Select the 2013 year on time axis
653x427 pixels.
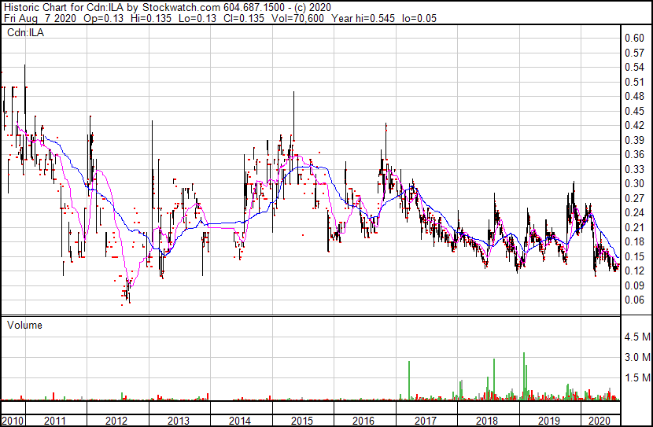[178, 421]
